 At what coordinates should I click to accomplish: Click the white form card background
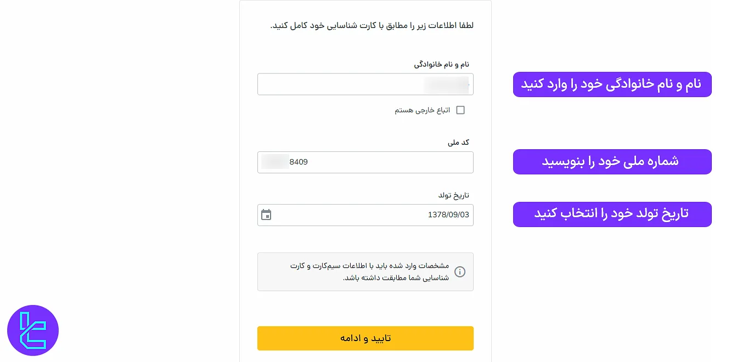[365, 307]
